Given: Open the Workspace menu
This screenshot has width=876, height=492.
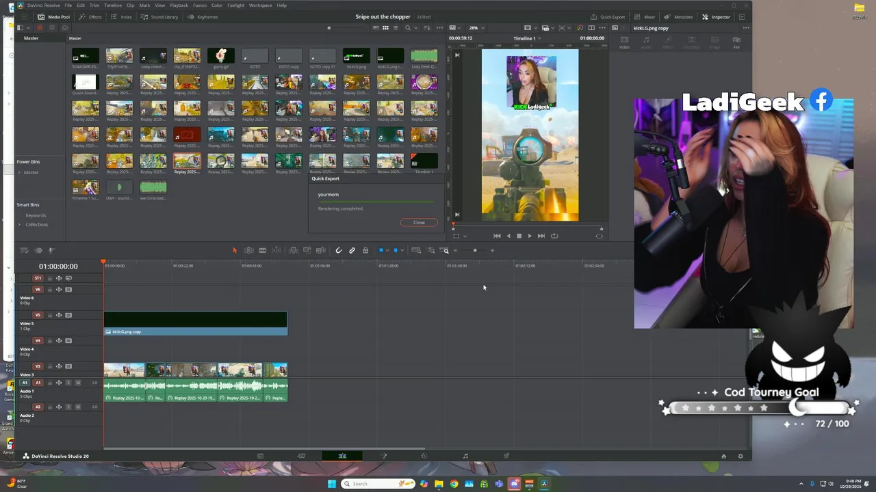Looking at the screenshot, I should pos(260,5).
